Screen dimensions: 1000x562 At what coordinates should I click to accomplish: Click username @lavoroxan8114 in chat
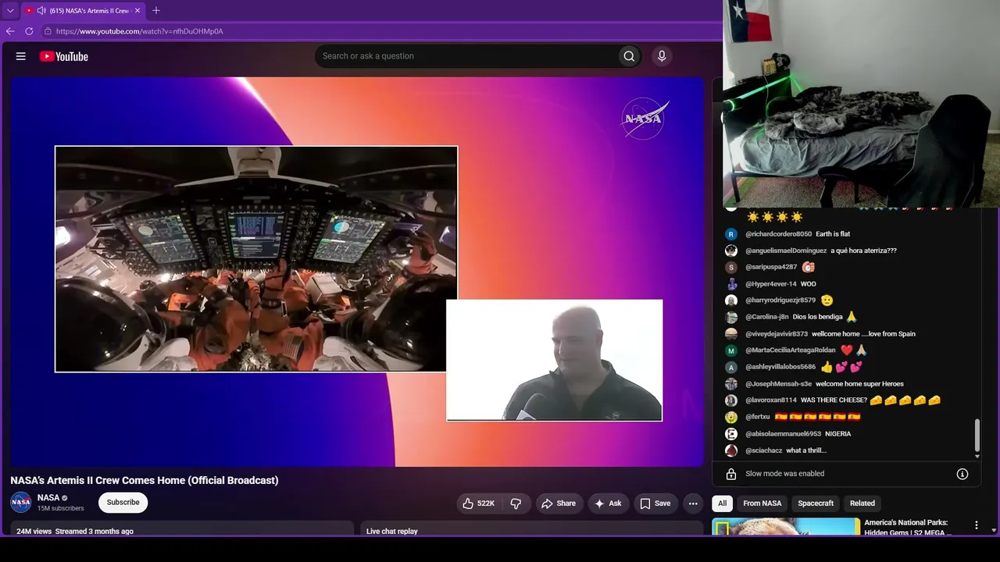coord(771,400)
